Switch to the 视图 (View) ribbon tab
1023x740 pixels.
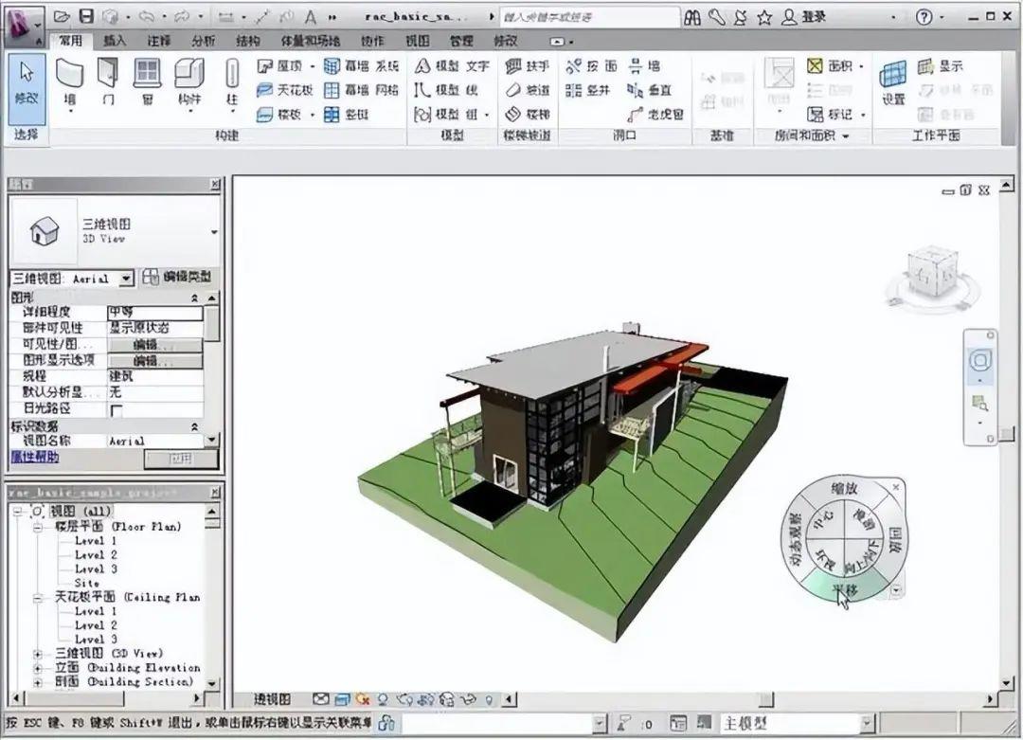coord(418,41)
